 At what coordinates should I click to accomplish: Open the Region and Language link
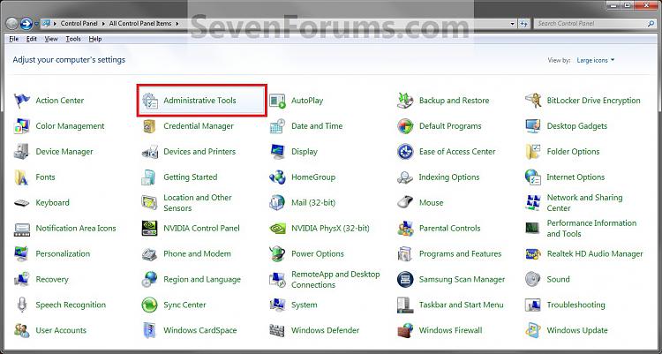(x=202, y=280)
